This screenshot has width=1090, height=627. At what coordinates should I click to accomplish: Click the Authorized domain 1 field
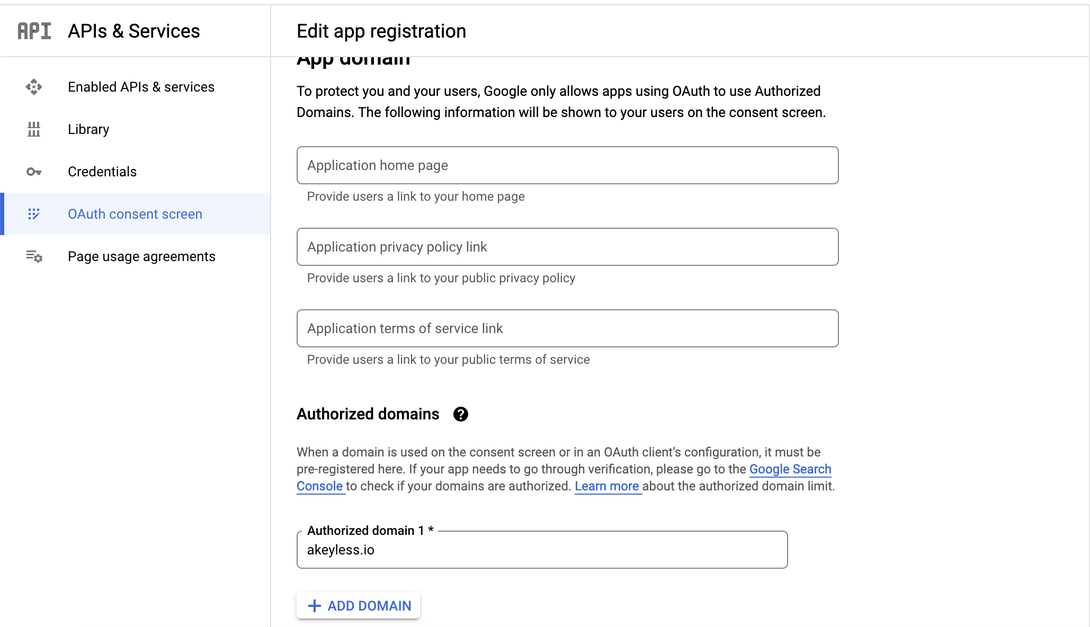542,550
